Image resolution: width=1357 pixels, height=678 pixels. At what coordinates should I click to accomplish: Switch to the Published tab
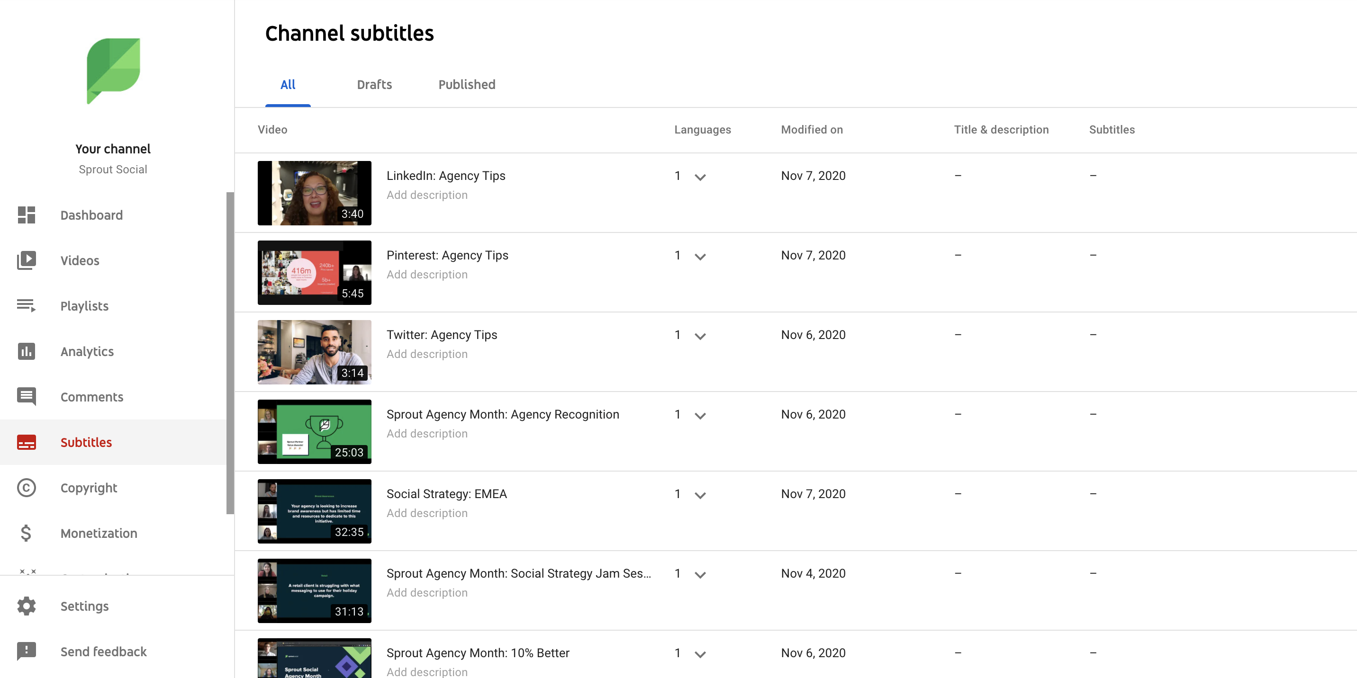(466, 85)
